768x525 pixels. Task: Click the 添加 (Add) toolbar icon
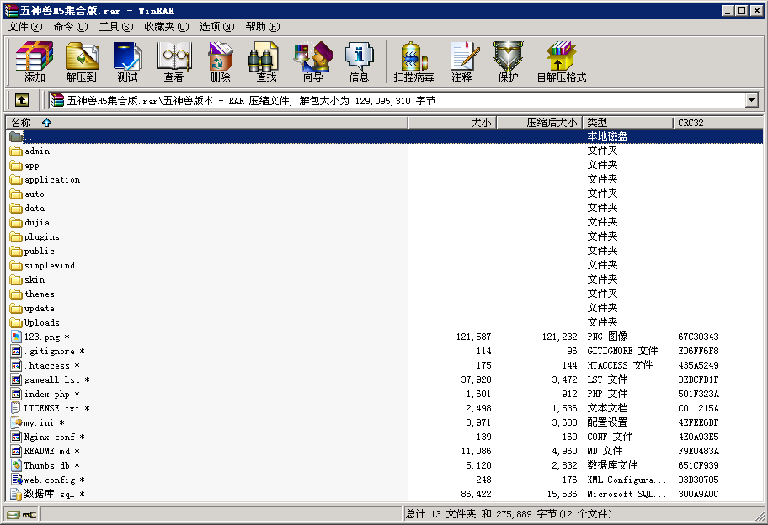35,61
